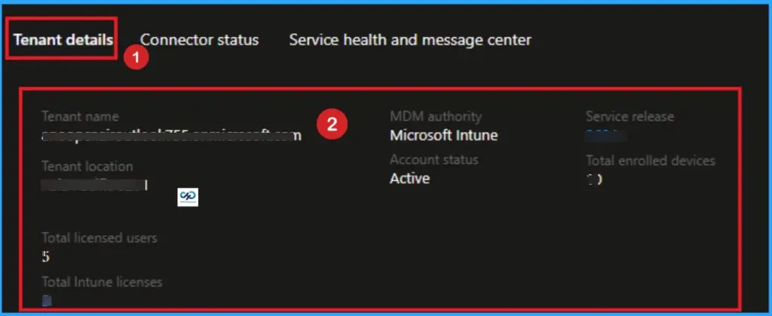
Task: Click the blurred tenant name value
Action: pos(171,136)
